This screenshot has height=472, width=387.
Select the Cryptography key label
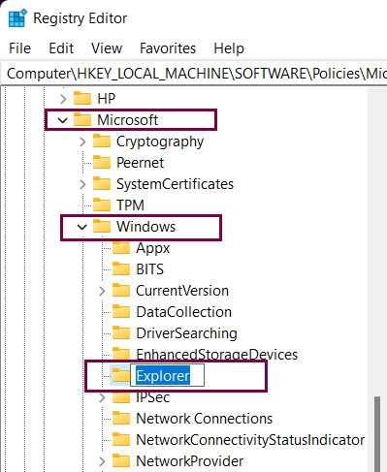[160, 142]
